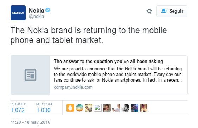Screen dimensions: 198x128
Task: View the 1.030 me gusta count
Action: coord(44,110)
